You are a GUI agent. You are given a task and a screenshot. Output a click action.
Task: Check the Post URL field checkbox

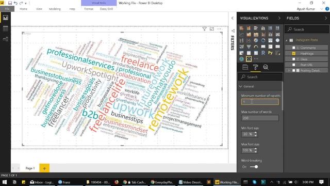coord(294,65)
